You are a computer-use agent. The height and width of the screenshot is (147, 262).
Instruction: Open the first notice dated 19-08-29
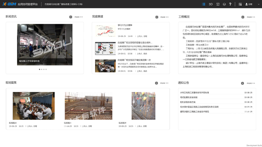(x=217, y=93)
